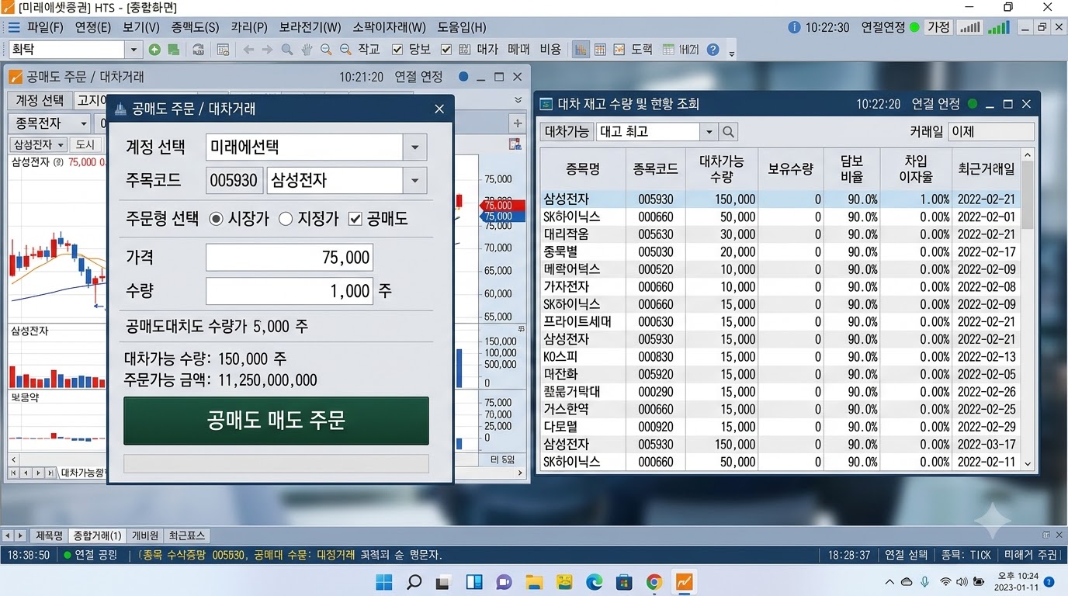This screenshot has height=596, width=1068.
Task: Select the highlighted bar chart view icon
Action: tap(580, 50)
